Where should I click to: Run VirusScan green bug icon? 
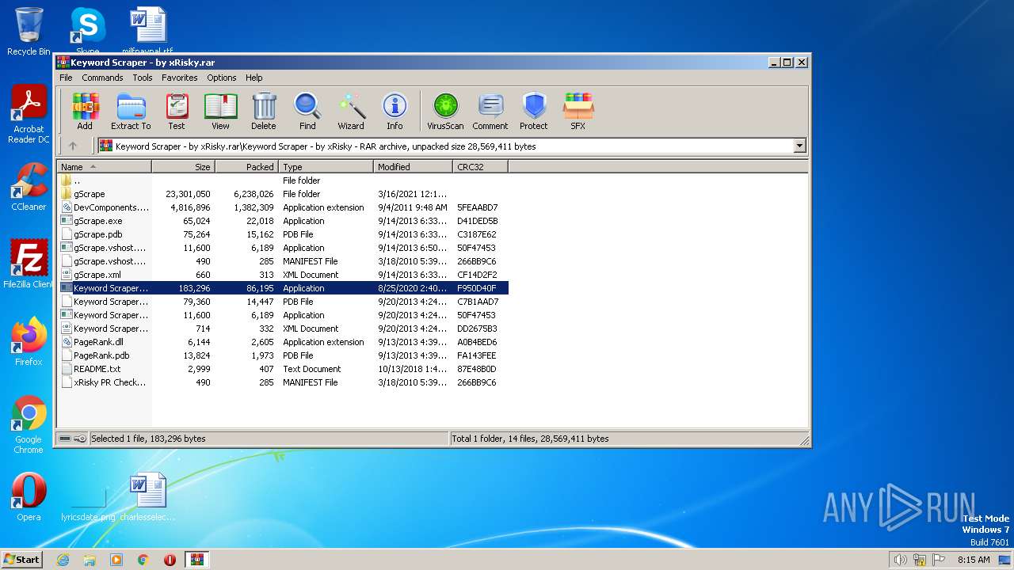(445, 111)
